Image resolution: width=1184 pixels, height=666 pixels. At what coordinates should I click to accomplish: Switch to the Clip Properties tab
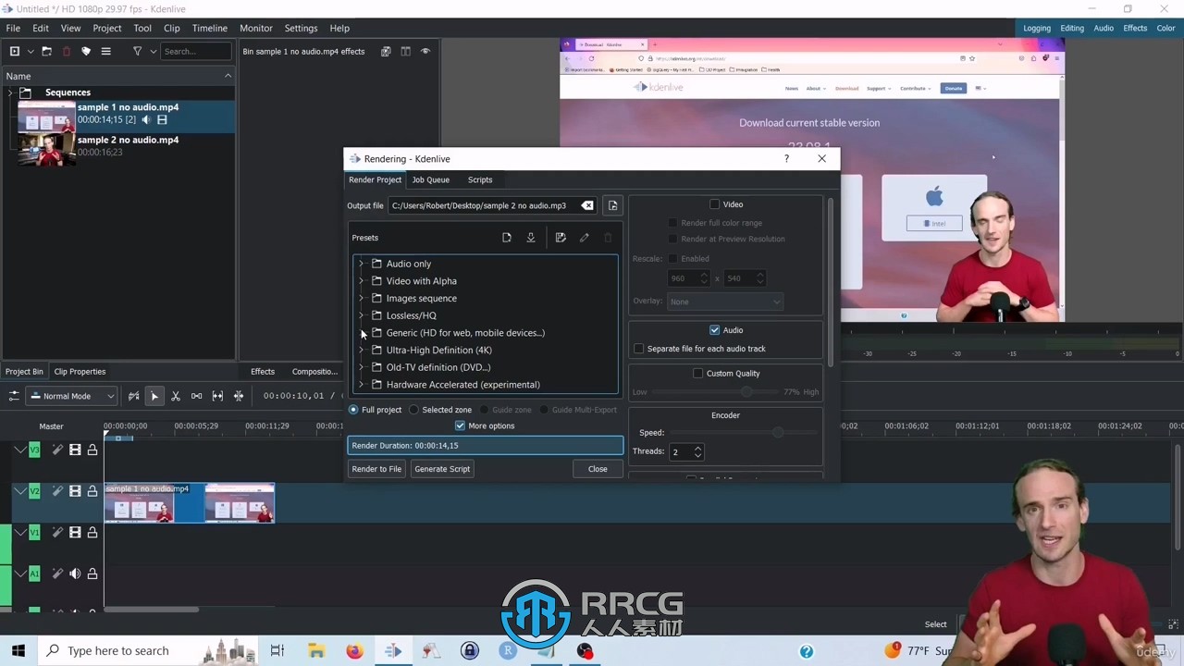[80, 372]
